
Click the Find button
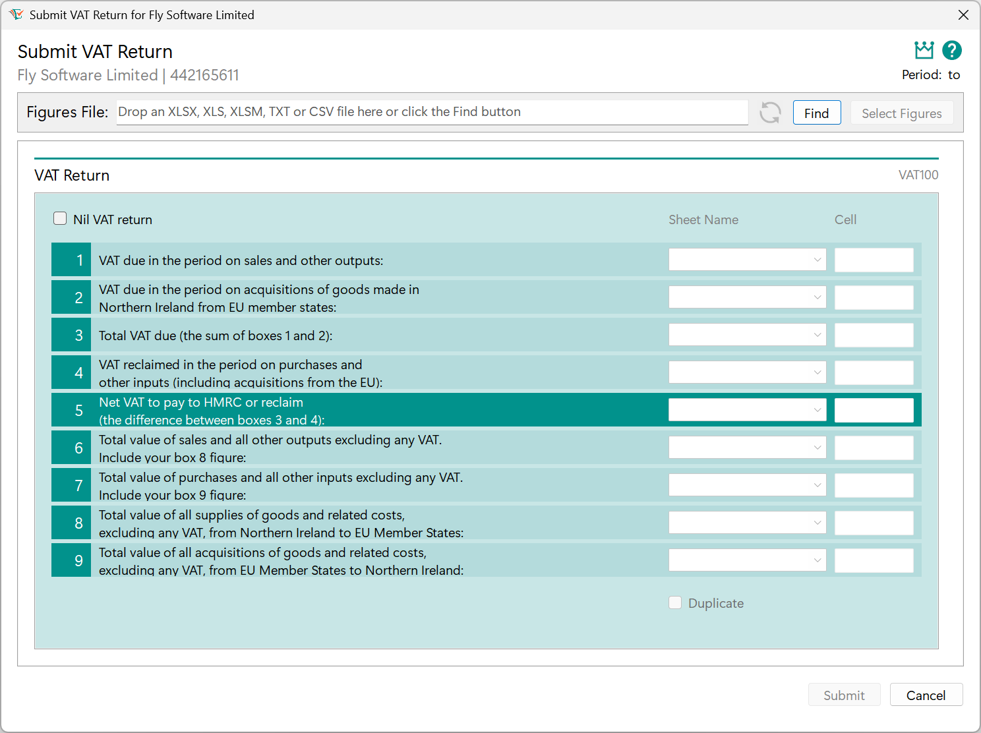coord(817,112)
